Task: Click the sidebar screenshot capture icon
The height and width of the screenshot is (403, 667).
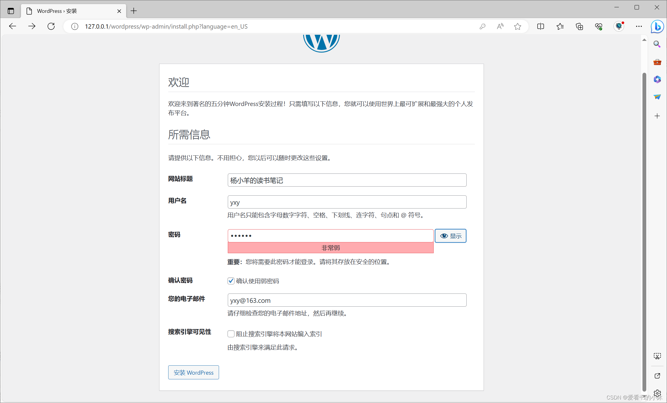Action: (657, 356)
